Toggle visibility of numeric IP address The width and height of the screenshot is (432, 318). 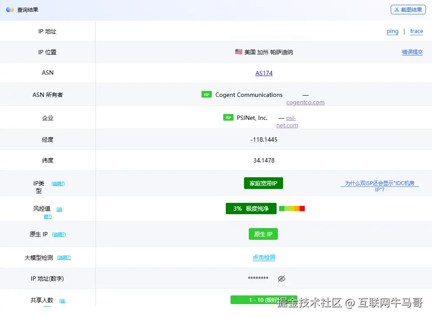[x=281, y=278]
